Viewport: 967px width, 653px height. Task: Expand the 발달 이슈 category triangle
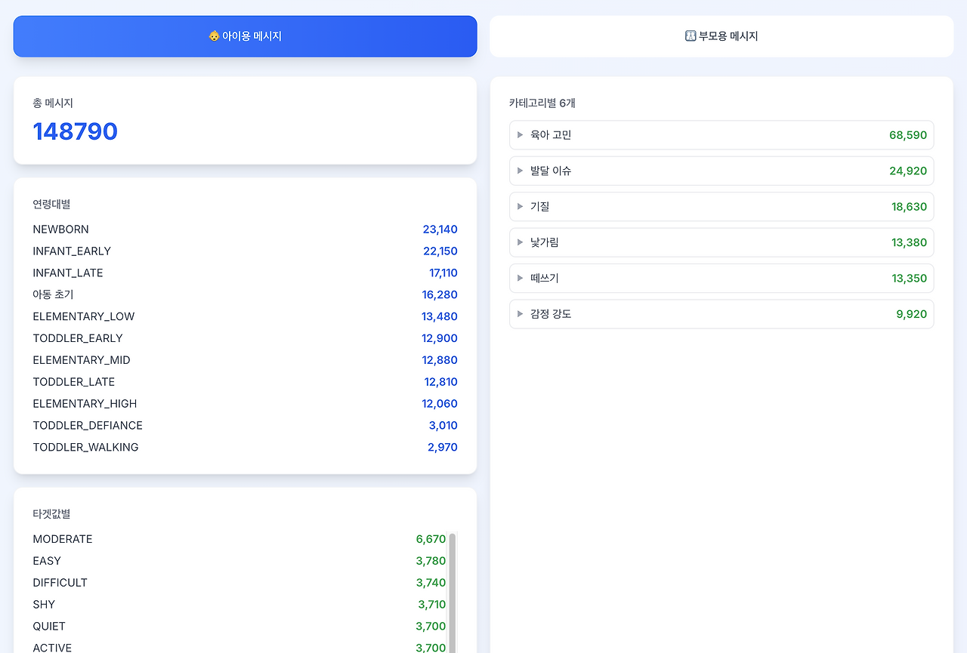pos(520,171)
